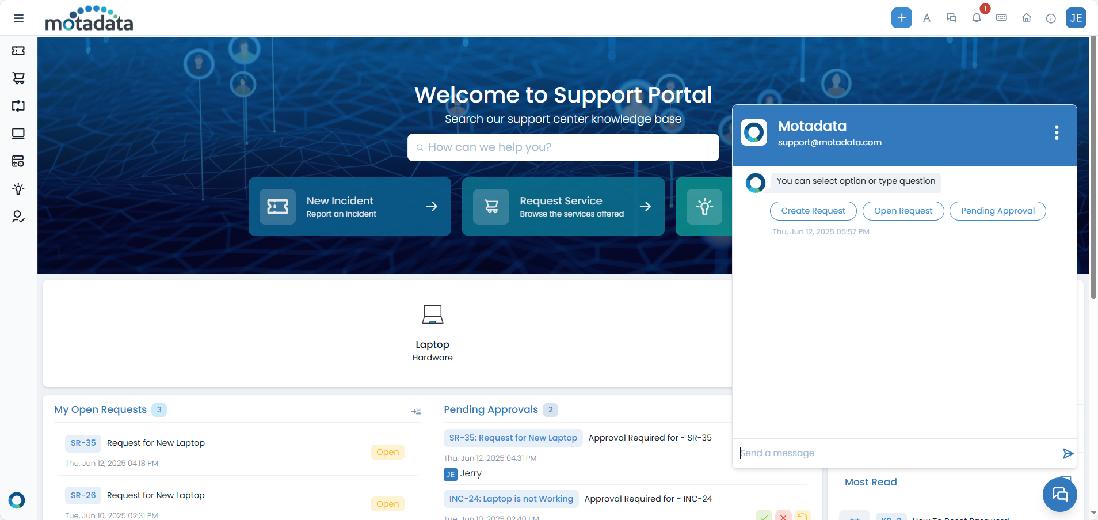Select the Open Request chat option

(x=902, y=211)
